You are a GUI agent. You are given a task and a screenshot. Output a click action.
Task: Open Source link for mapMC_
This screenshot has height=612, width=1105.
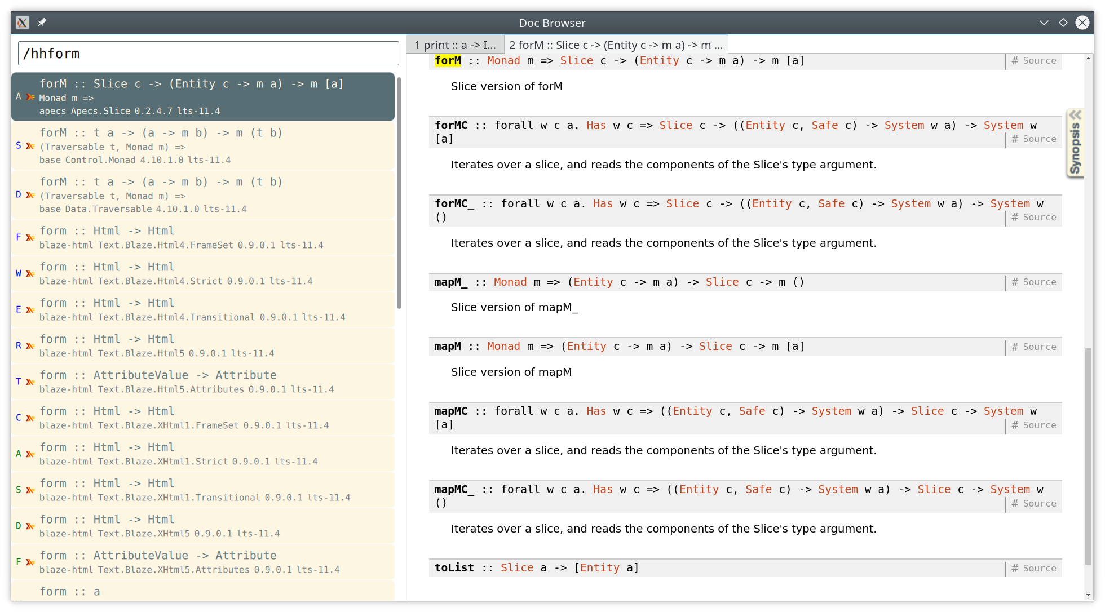click(1034, 504)
